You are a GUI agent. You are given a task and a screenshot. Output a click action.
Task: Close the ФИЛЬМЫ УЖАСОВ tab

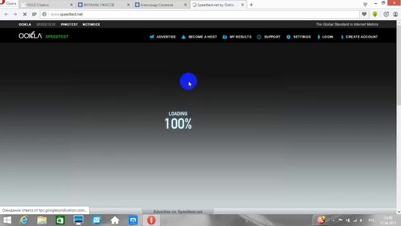coord(128,5)
